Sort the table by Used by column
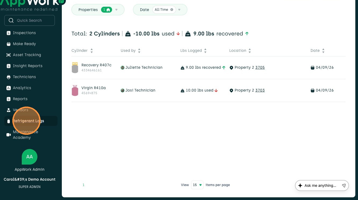Image resolution: width=358 pixels, height=200 pixels. pos(139,51)
